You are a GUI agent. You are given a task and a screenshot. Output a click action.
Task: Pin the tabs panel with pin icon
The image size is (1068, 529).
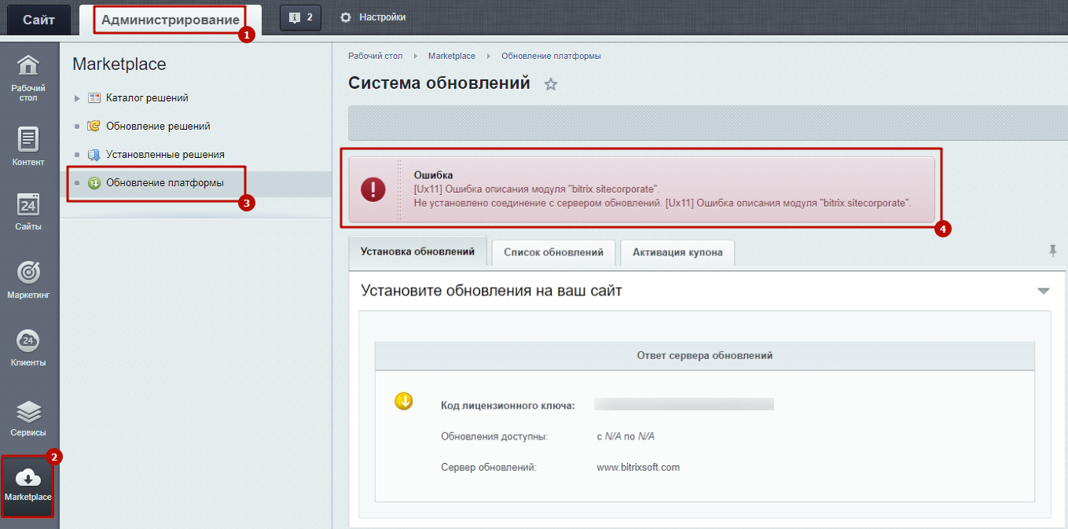(x=1052, y=251)
